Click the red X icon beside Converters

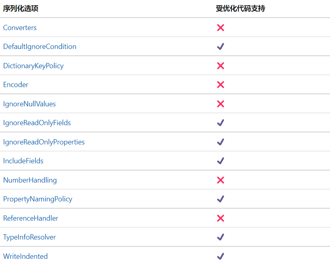click(220, 28)
